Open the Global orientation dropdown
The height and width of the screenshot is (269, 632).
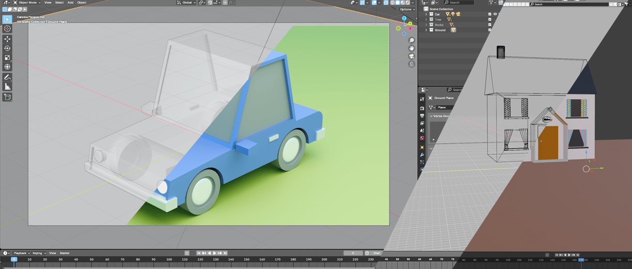tap(186, 3)
